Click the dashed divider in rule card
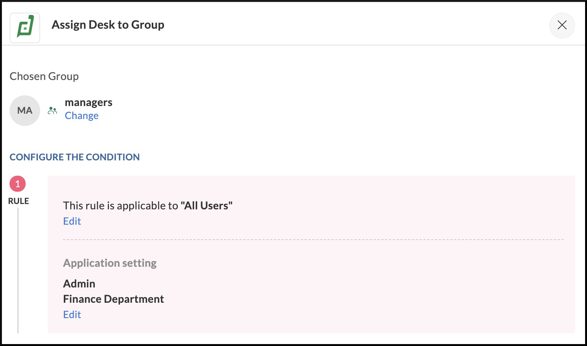Screen dimensions: 587x346 [313, 240]
